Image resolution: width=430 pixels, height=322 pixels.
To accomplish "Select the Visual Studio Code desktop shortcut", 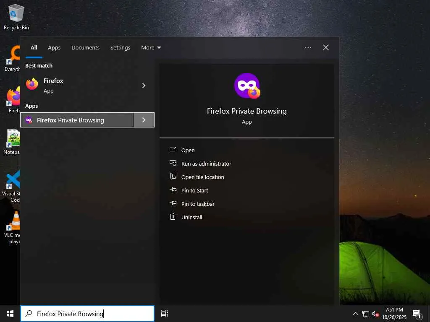I will click(11, 186).
